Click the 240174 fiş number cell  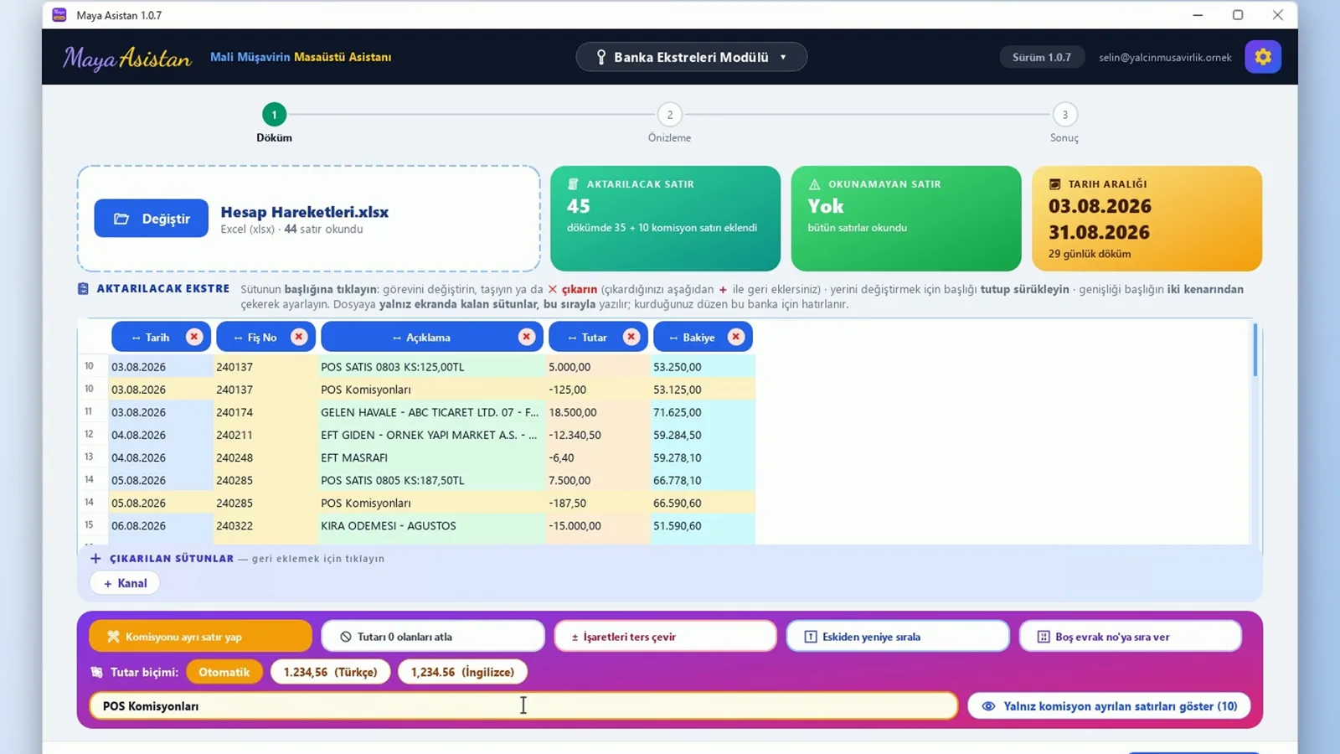[x=264, y=412]
